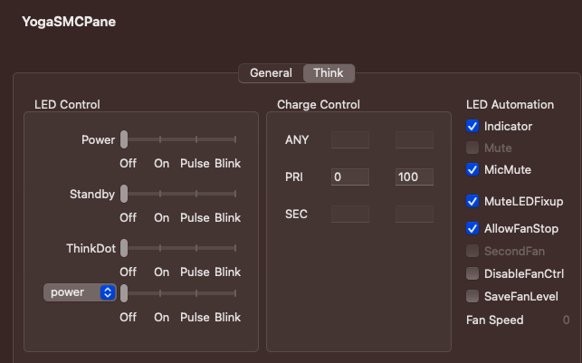
Task: Click the second ANY charge field
Action: pyautogui.click(x=415, y=140)
